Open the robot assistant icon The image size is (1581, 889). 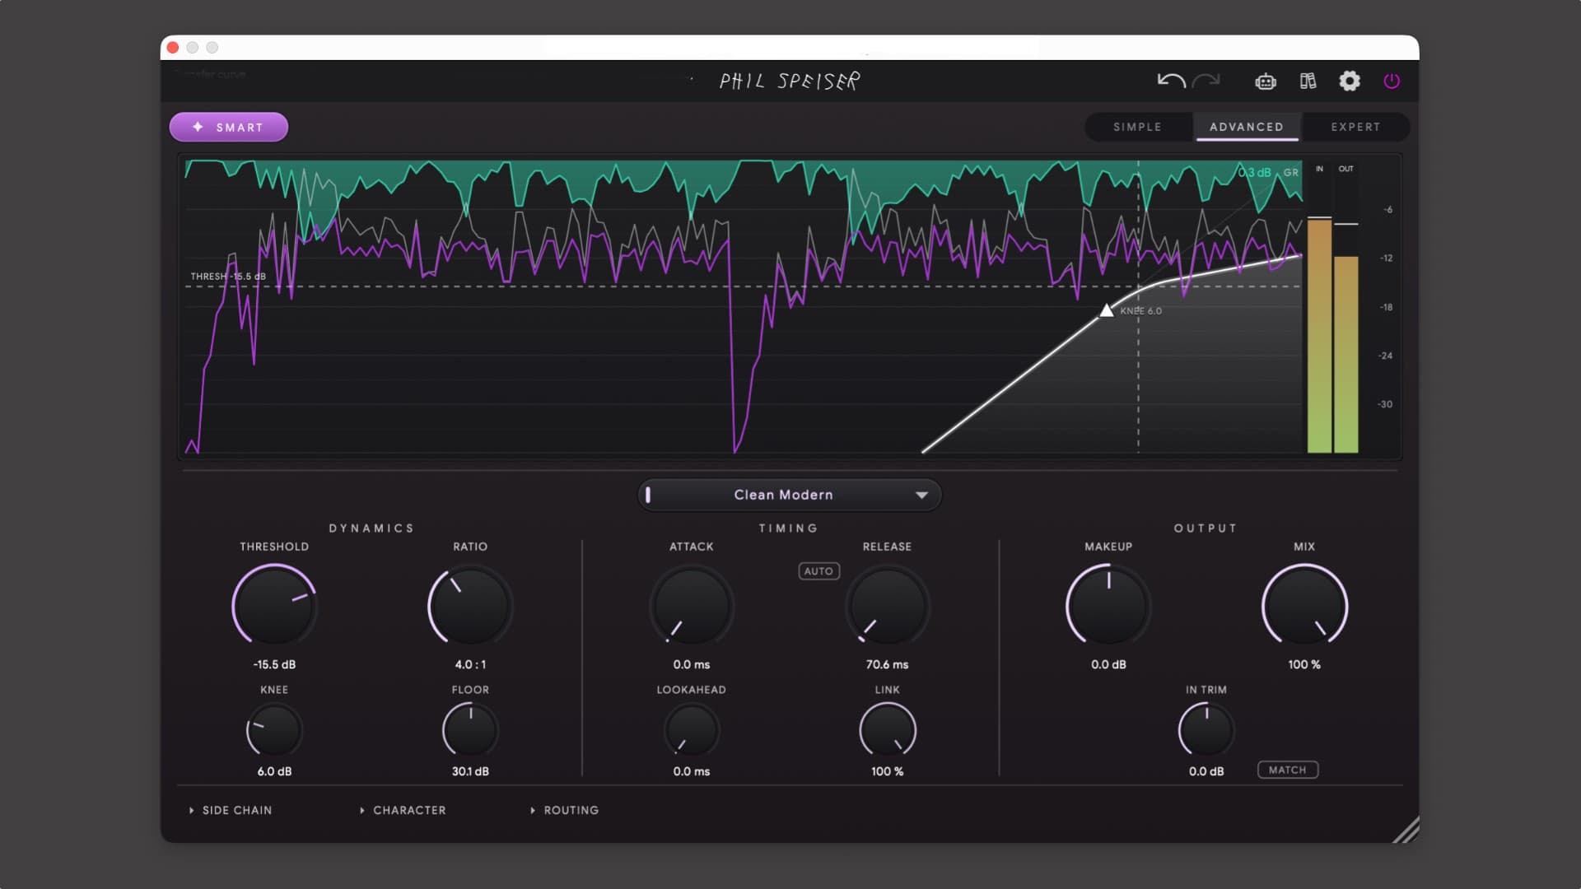pos(1266,81)
